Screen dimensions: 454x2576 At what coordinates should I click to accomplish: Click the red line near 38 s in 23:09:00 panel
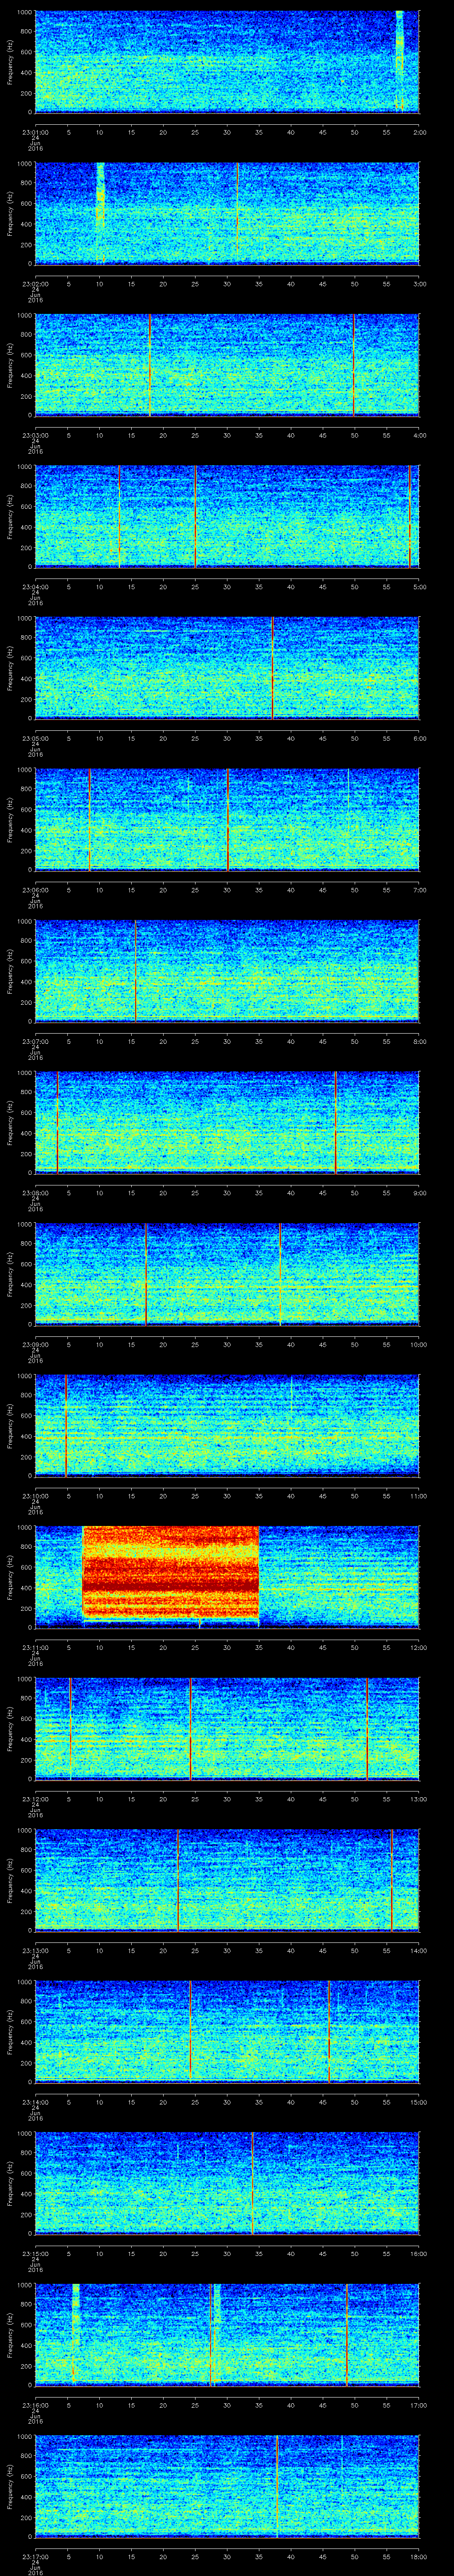[279, 1274]
